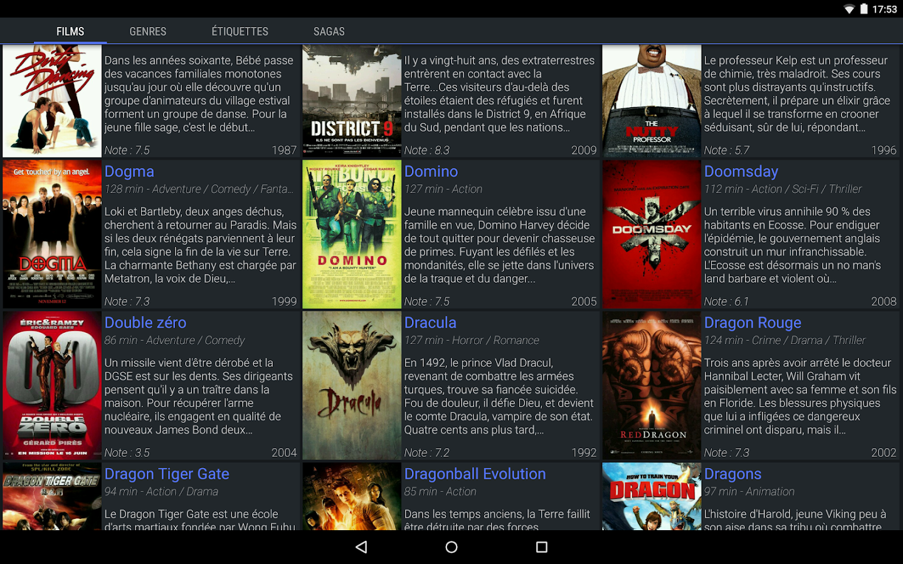Viewport: 903px width, 564px height.
Task: Click Dragon Tiger Gate's '94 min - Action / Drama' line
Action: tap(161, 492)
